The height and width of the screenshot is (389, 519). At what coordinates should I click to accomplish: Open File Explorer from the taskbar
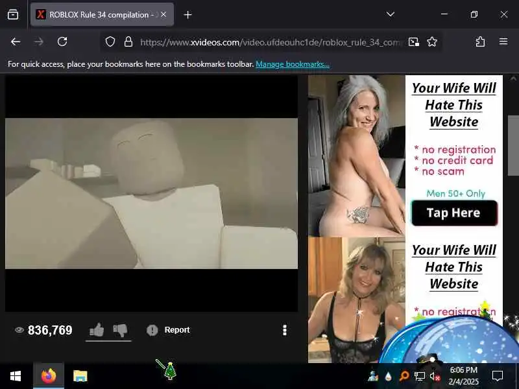click(80, 376)
